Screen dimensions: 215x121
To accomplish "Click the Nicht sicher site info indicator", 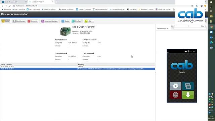I will [18, 6].
